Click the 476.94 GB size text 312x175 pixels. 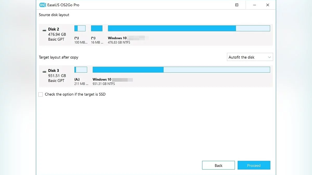pos(57,34)
